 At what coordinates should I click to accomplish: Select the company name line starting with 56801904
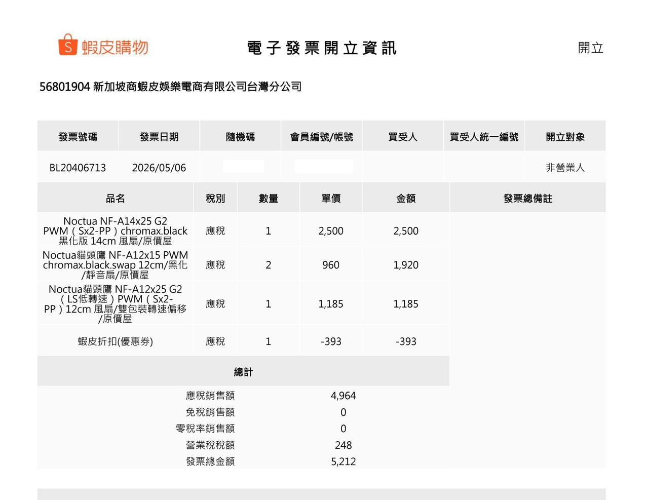(171, 87)
